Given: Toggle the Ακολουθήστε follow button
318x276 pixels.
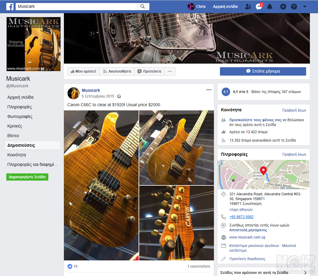Looking at the screenshot, I should click(x=117, y=71).
